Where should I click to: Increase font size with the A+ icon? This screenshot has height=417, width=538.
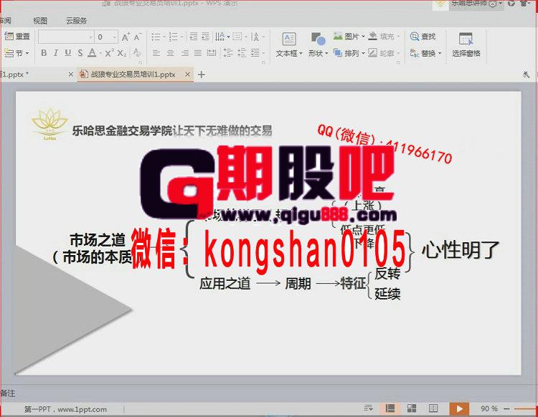(x=126, y=37)
